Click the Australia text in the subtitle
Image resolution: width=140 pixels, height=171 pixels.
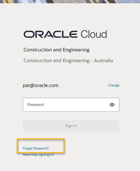click(103, 61)
